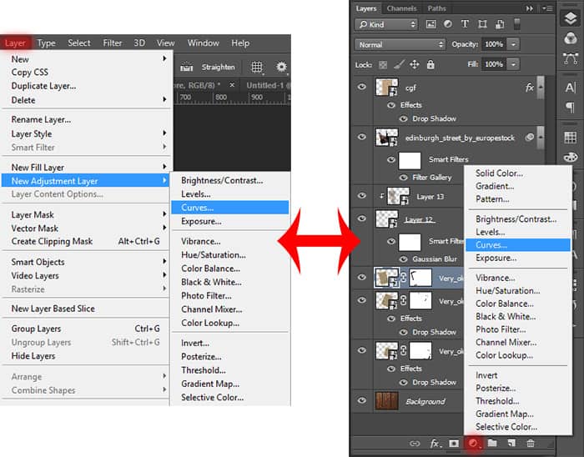Toggle visibility of the cgf layer
584x457 pixels.
[361, 87]
